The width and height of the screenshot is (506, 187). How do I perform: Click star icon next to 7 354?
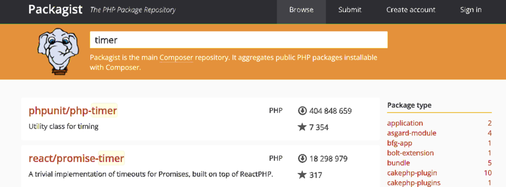pos(302,127)
